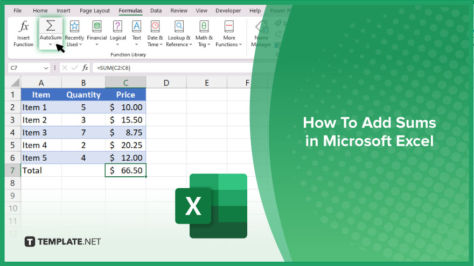Open the Text functions icon

[137, 26]
